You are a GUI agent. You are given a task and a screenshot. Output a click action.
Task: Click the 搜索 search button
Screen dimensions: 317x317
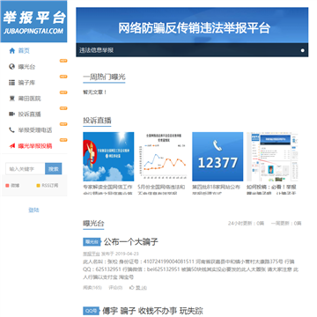[54, 169]
